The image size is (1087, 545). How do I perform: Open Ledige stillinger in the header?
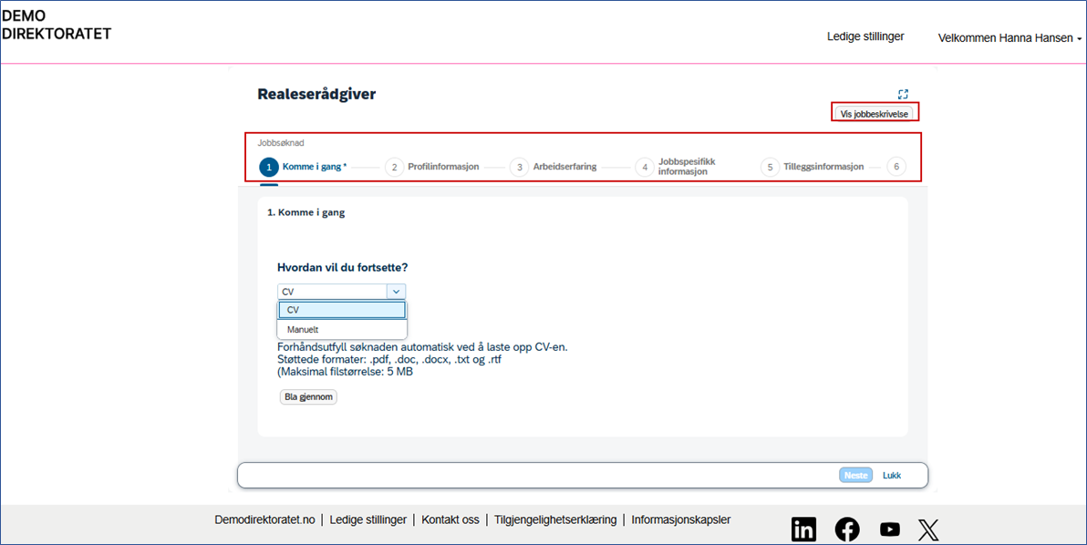pyautogui.click(x=865, y=36)
